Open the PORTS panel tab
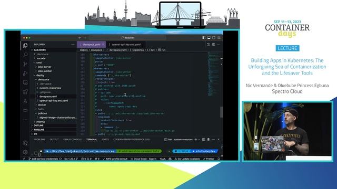The height and width of the screenshot is (189, 337). point(105,140)
